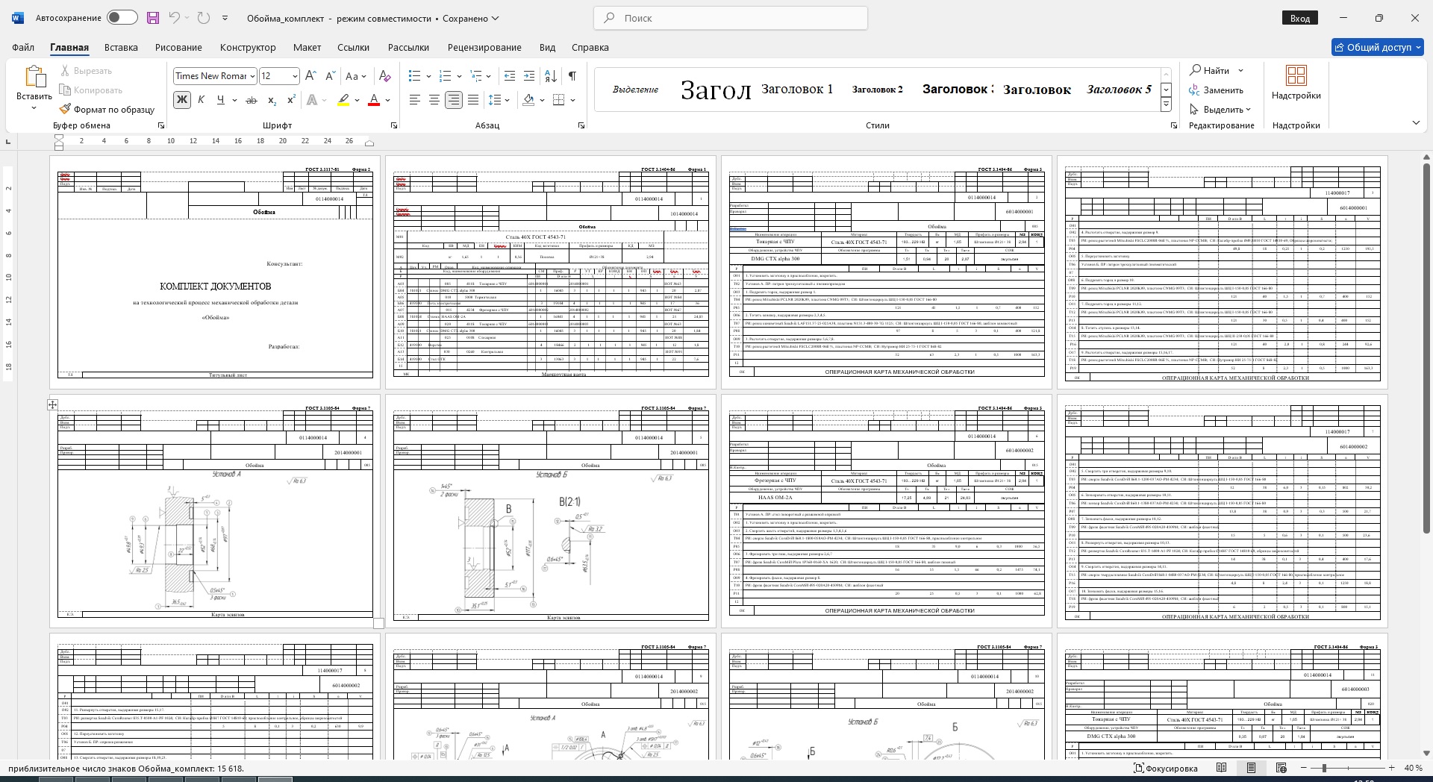The image size is (1433, 782).
Task: Click the Заменить button
Action: [1217, 90]
